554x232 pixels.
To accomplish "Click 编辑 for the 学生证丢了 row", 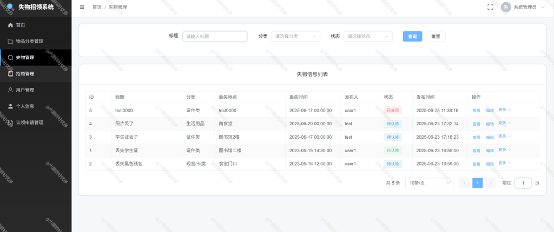I will 490,137.
